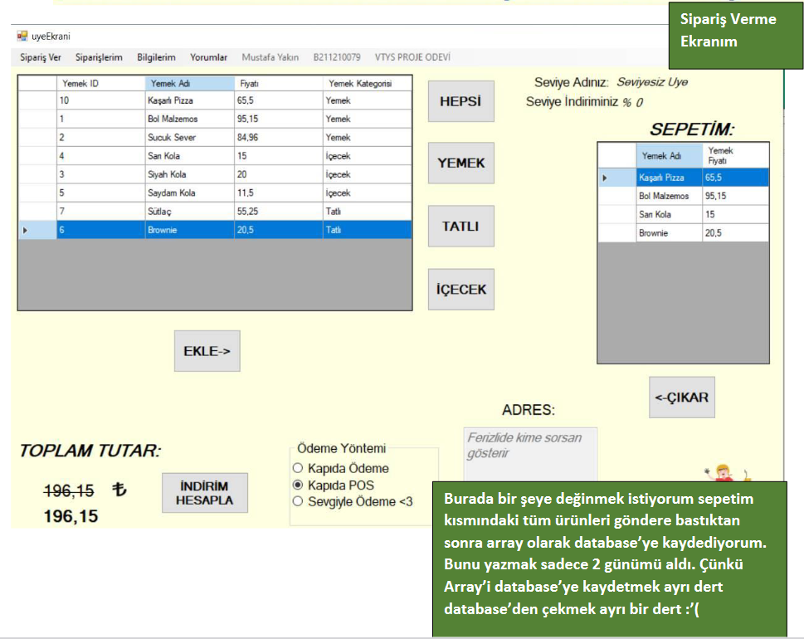Select Kapıda Ödeme payment option
Viewport: 804px width, 639px height.
pyautogui.click(x=298, y=469)
